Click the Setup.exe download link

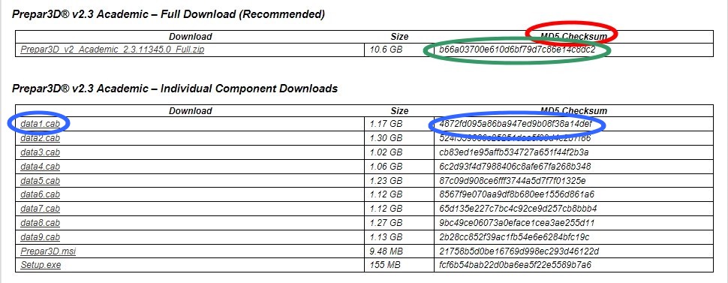(41, 265)
